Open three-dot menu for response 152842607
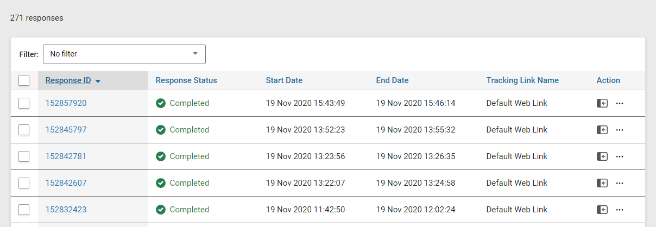 (620, 183)
